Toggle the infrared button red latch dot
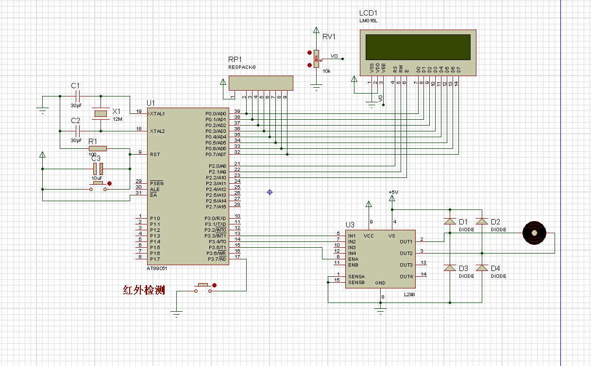This screenshot has height=366, width=591. coord(214,286)
